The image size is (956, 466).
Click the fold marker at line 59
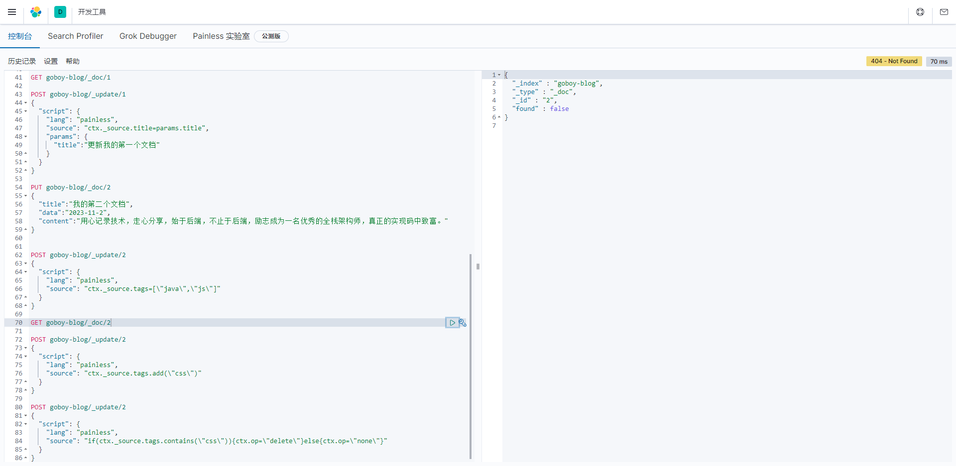click(26, 230)
